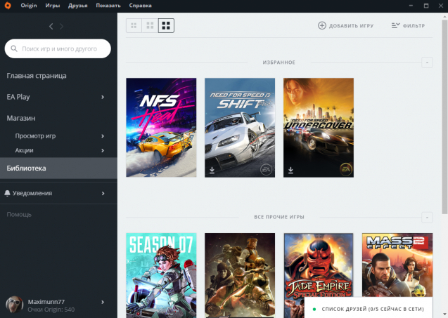Viewport: 448px width, 318px height.
Task: Open the Справка menu
Action: pos(140,6)
